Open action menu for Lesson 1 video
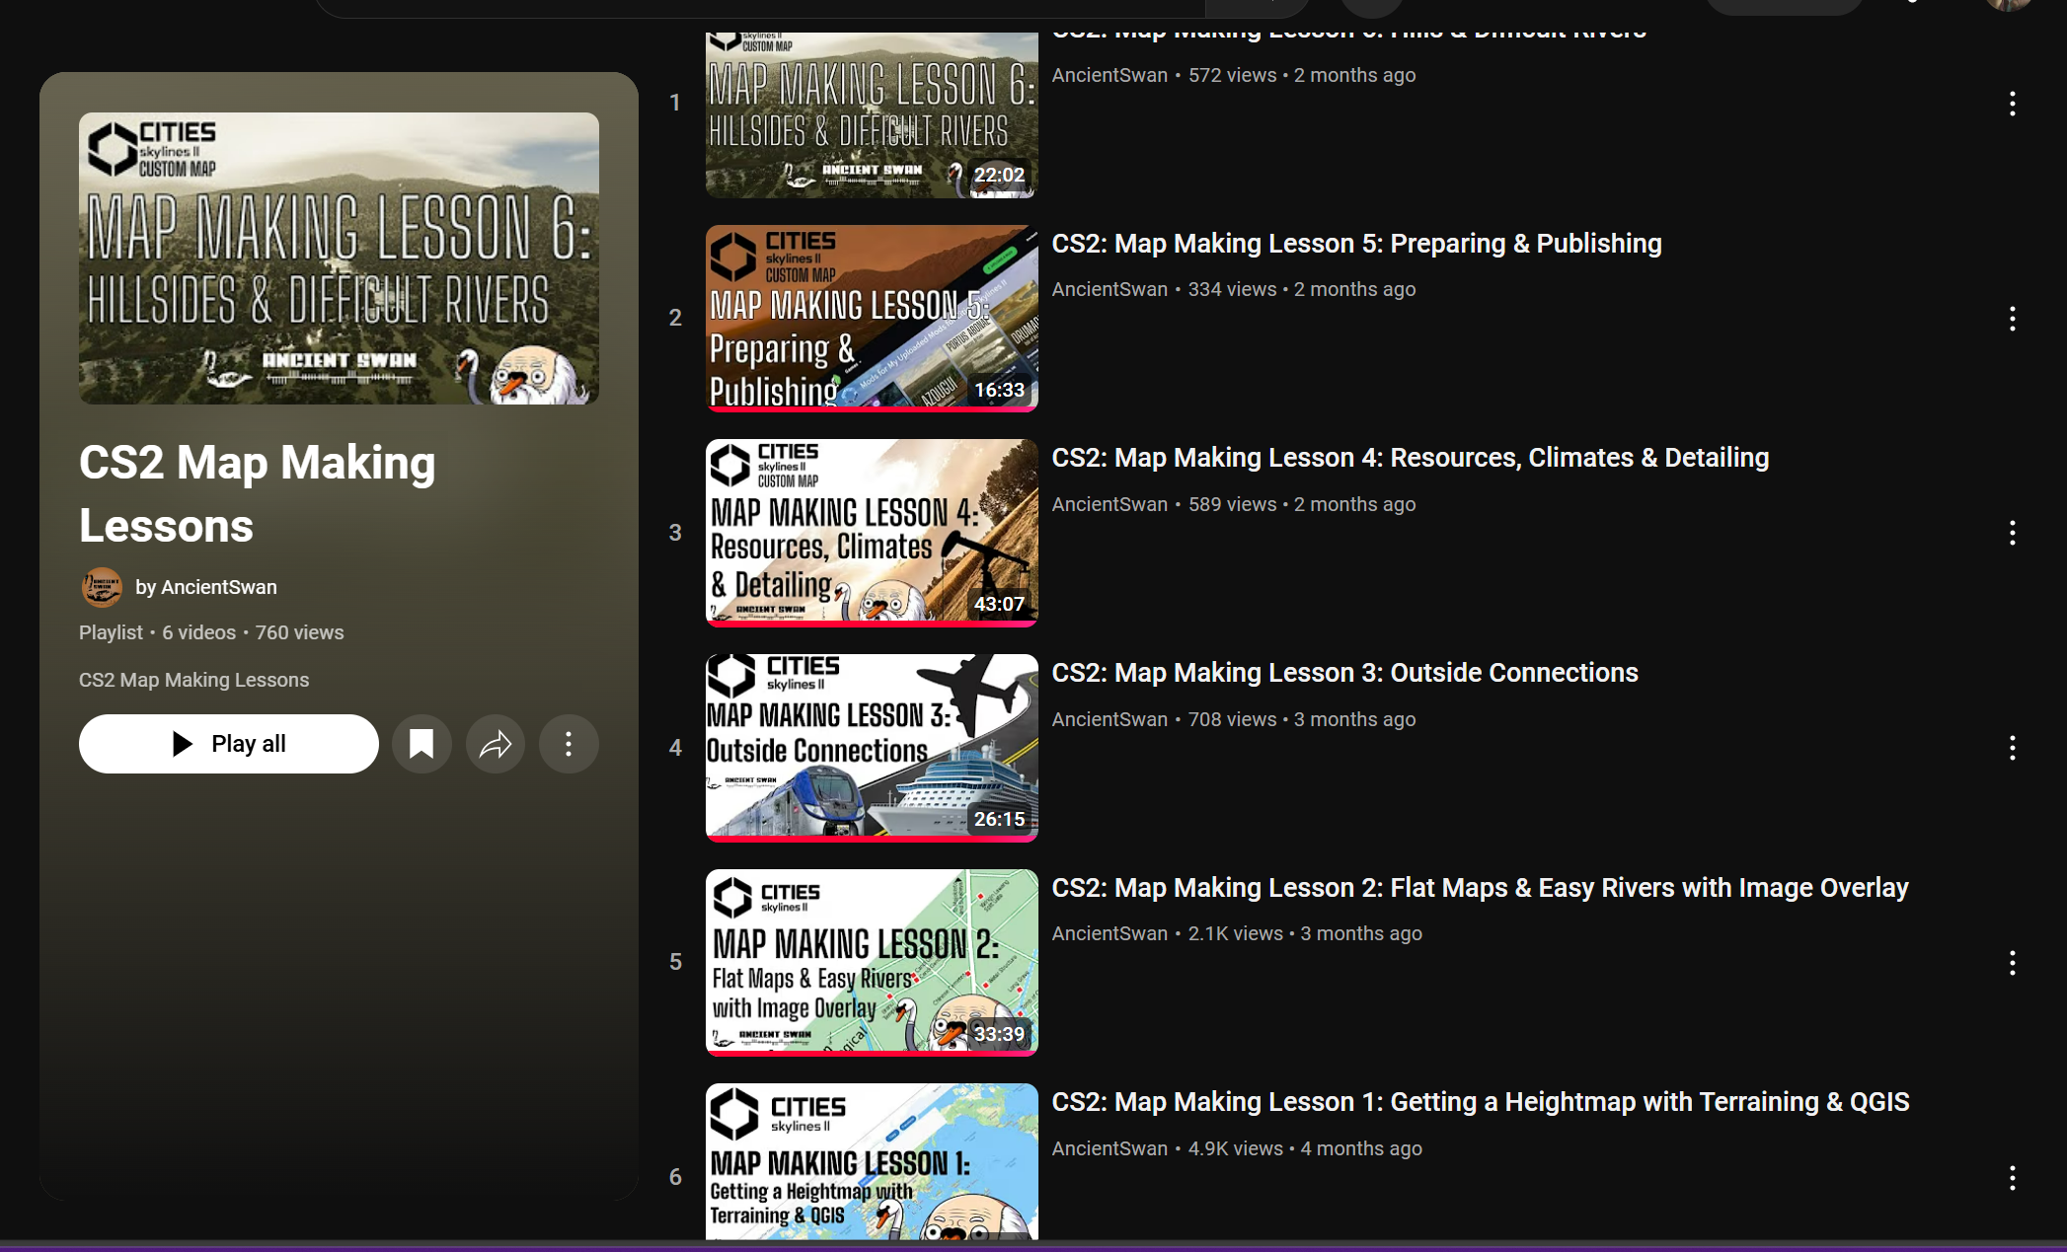Image resolution: width=2067 pixels, height=1252 pixels. coord(2012,1177)
